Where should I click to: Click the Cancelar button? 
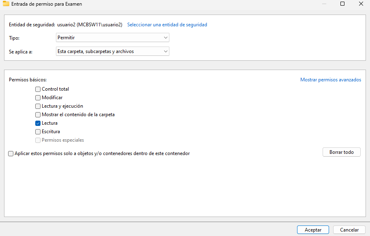click(x=349, y=230)
